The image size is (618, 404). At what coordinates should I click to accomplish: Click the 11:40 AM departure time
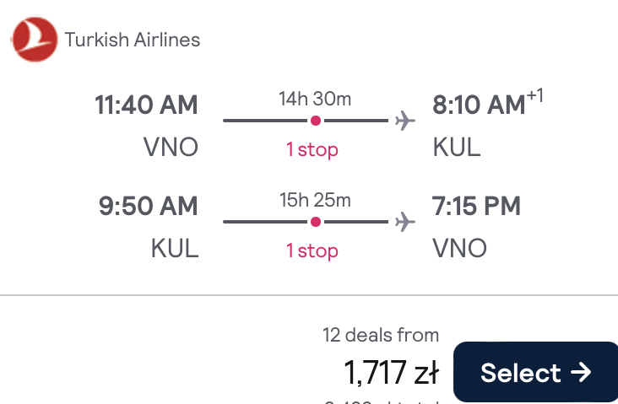click(x=146, y=105)
